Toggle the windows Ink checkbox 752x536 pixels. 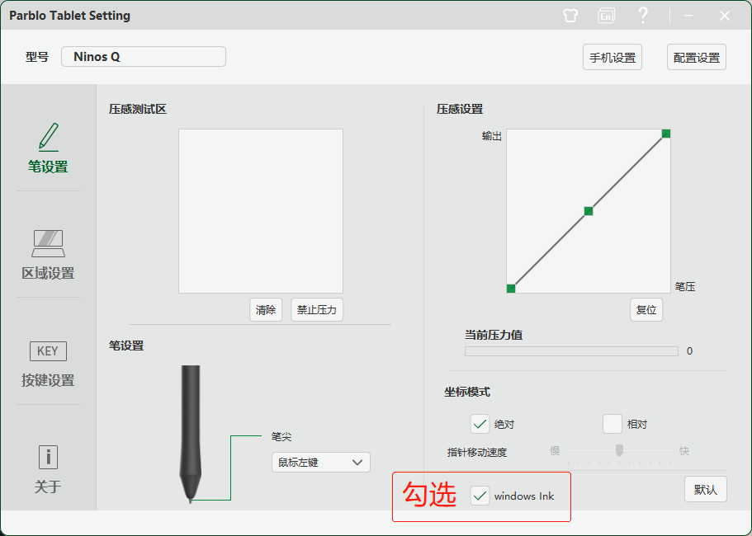point(480,496)
